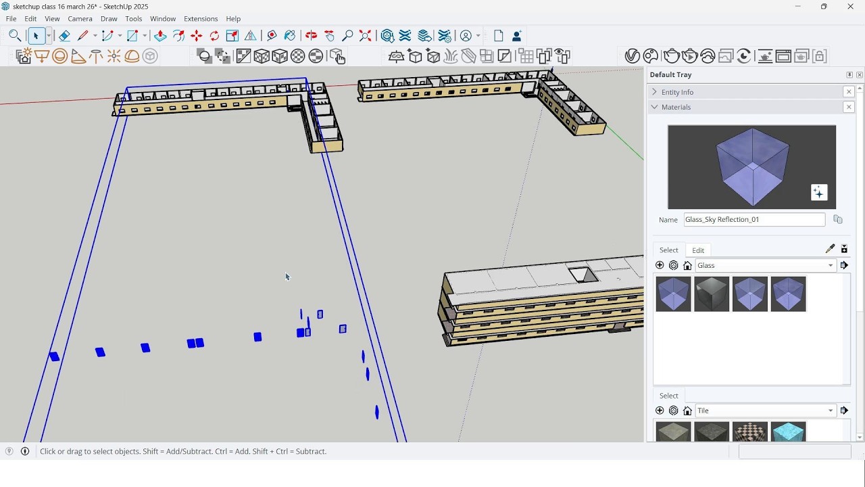Open the Select tool dropdown arrow
This screenshot has height=487, width=865.
pyautogui.click(x=49, y=36)
